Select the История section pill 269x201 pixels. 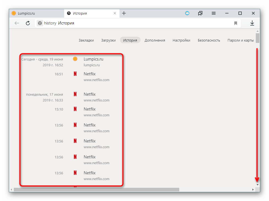point(130,40)
